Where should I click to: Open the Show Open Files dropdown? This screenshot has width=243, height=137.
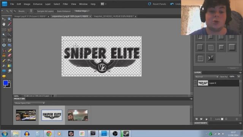[29, 103]
